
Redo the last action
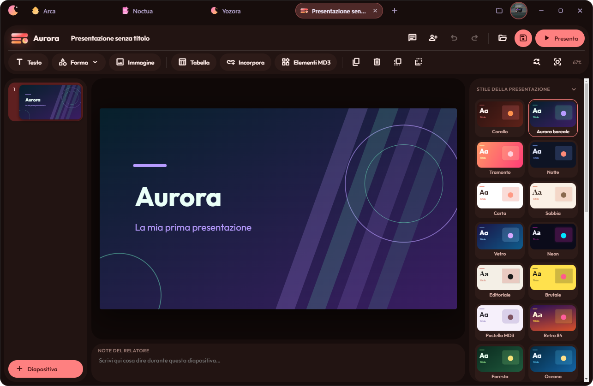coord(474,38)
